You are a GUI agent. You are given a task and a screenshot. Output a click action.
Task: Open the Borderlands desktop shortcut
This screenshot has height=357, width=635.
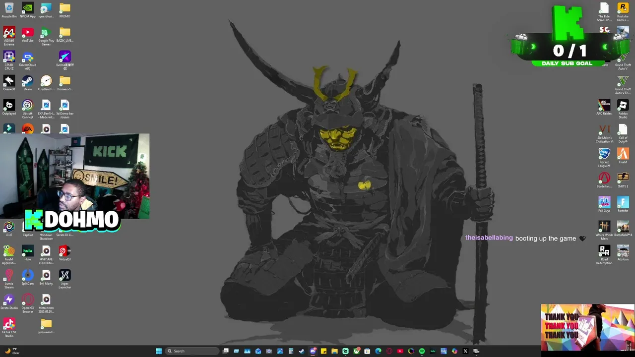pos(604,180)
